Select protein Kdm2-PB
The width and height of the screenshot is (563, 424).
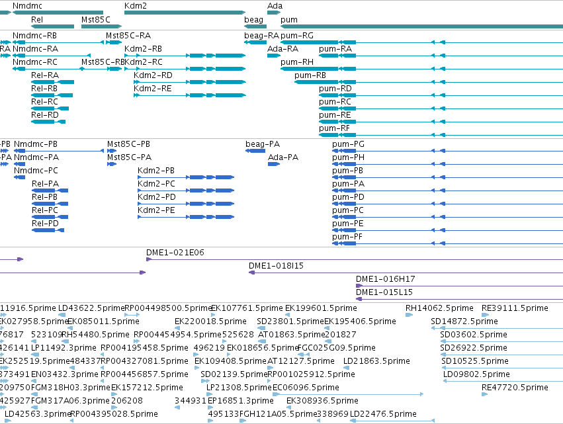[186, 177]
